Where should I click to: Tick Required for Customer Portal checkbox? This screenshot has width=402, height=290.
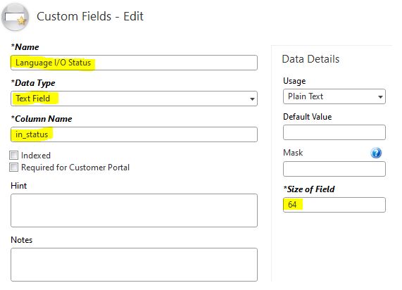point(14,168)
